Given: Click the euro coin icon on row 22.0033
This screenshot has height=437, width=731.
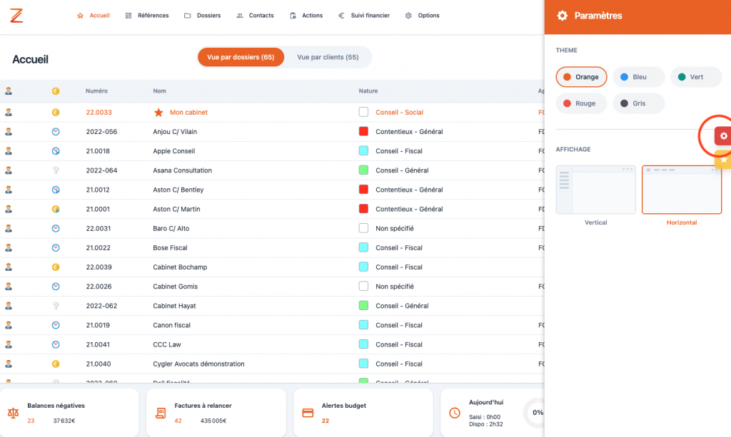Looking at the screenshot, I should click(56, 113).
